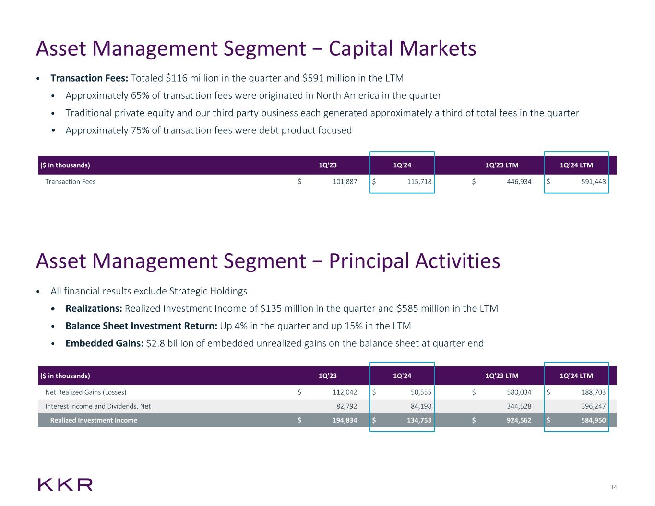
Task: Click the Principal Activities section title
Action: coord(268,261)
